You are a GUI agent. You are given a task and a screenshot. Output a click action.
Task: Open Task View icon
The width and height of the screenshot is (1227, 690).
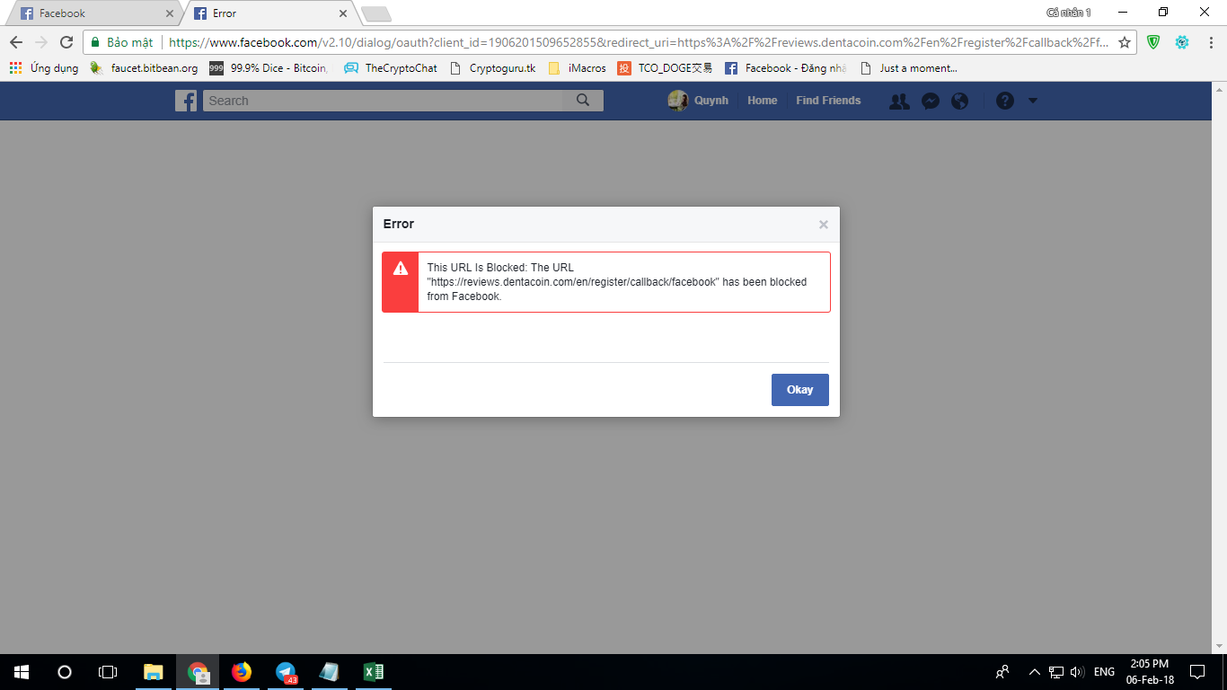click(x=108, y=672)
